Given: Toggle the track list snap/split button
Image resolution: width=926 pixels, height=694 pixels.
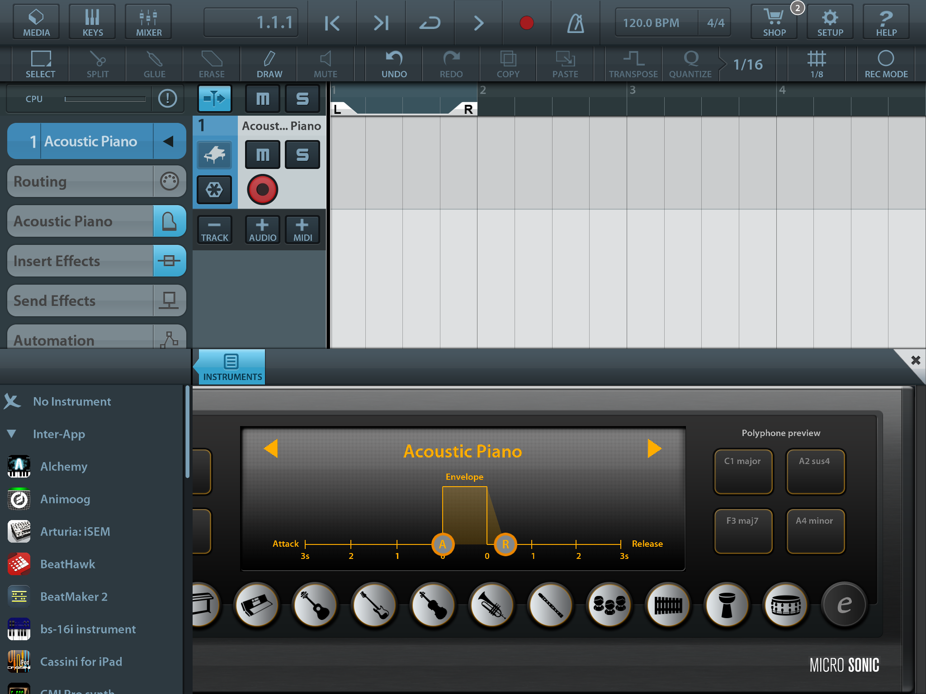Looking at the screenshot, I should tap(215, 98).
